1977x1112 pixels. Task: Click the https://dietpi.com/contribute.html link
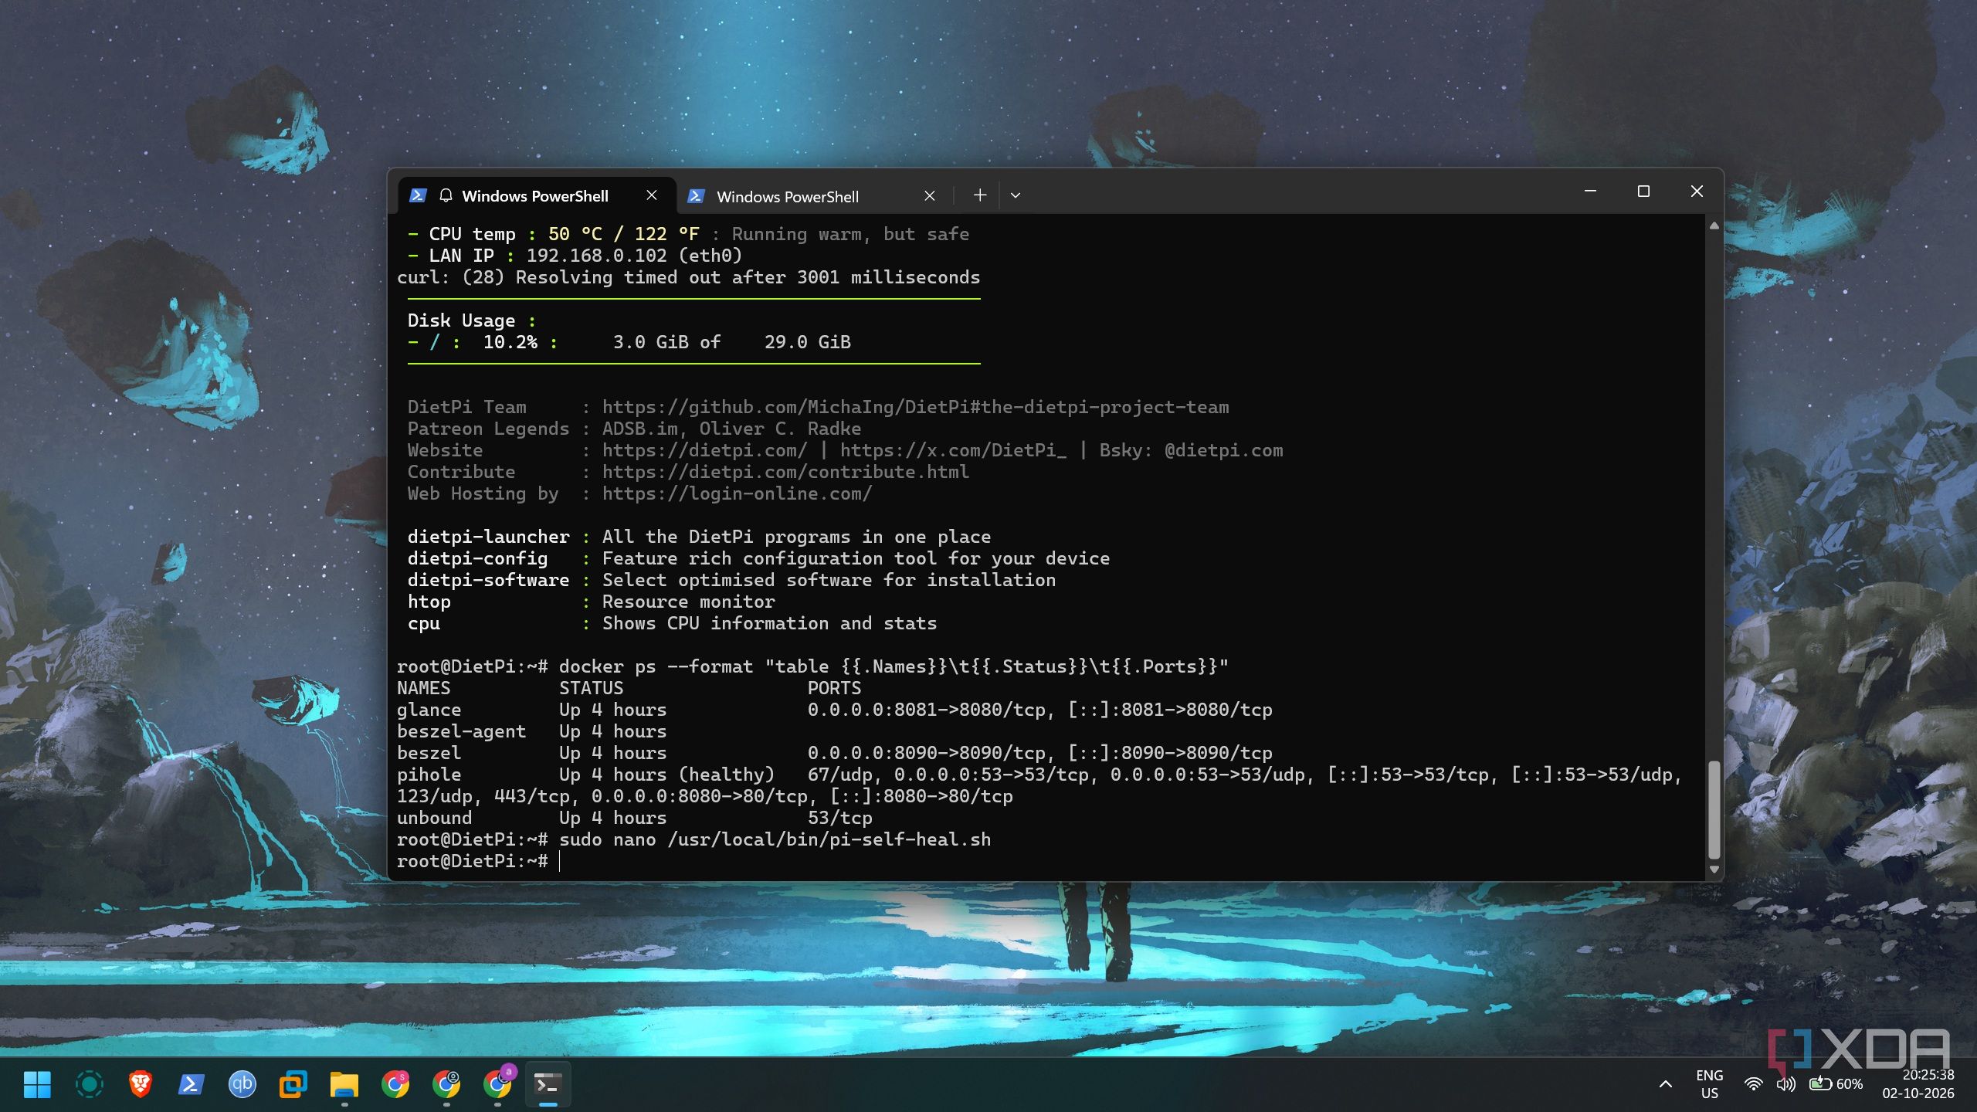coord(785,472)
